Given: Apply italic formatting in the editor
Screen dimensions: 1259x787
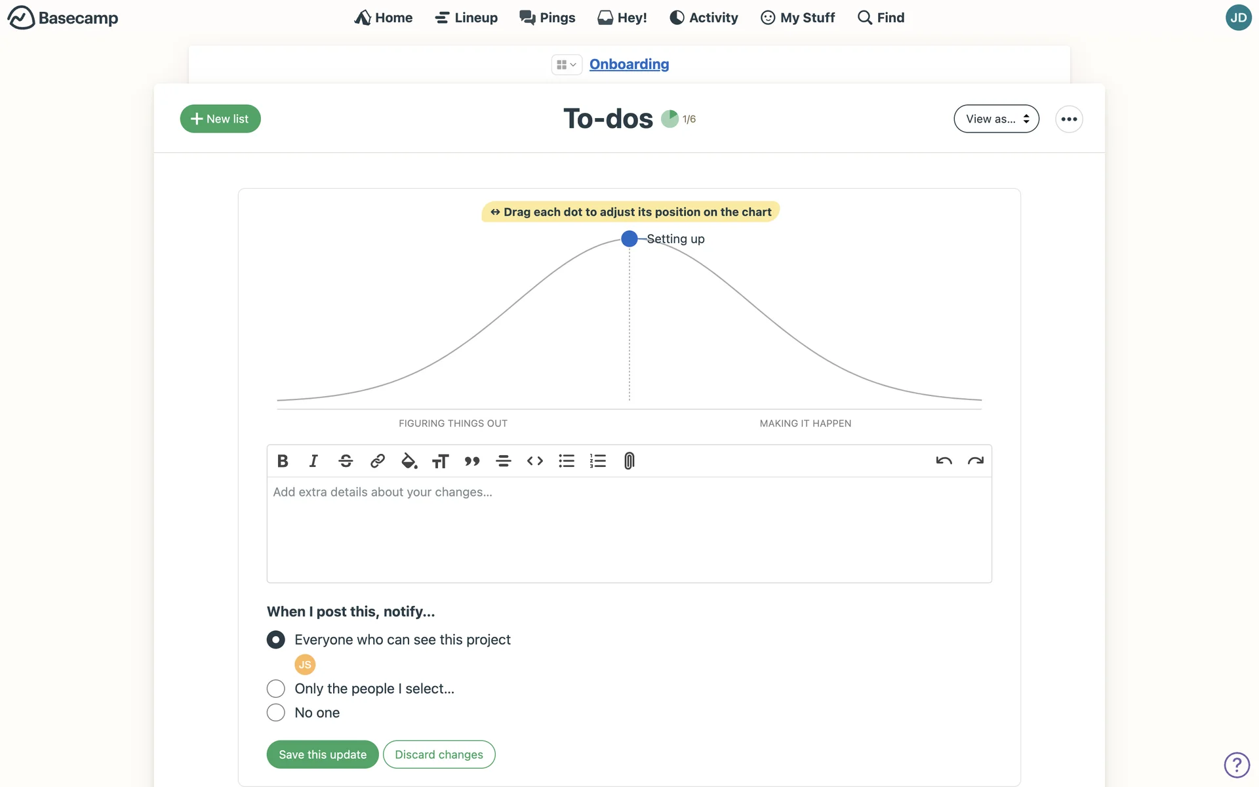Looking at the screenshot, I should 313,461.
